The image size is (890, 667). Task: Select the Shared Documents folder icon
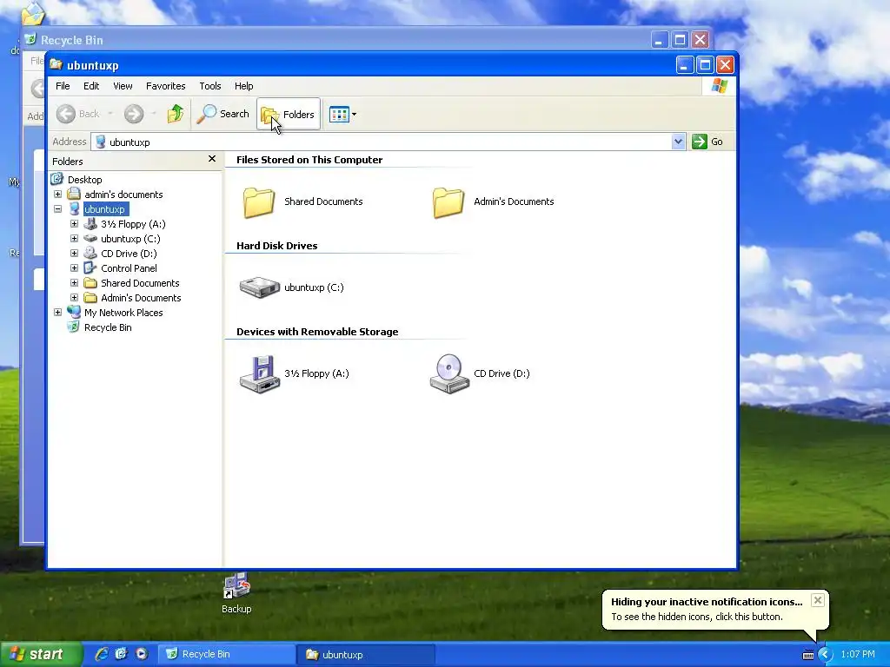(259, 201)
